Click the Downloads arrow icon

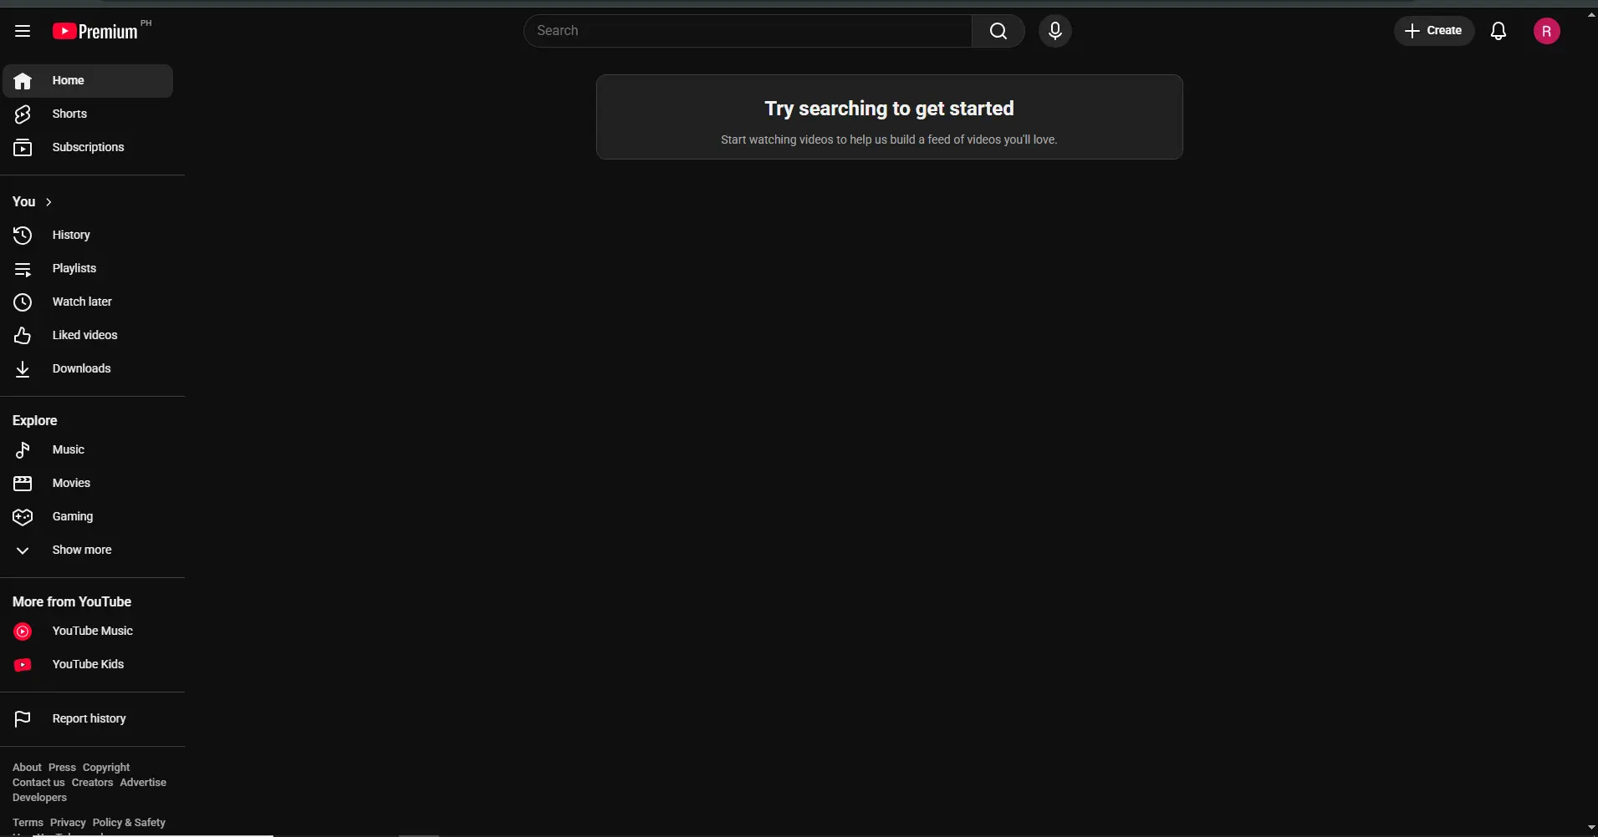point(23,369)
